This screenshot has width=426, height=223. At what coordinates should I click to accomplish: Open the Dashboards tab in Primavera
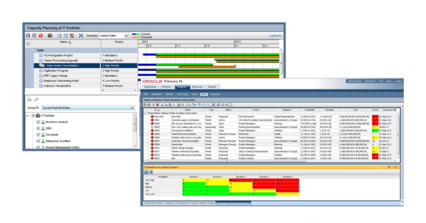[151, 87]
